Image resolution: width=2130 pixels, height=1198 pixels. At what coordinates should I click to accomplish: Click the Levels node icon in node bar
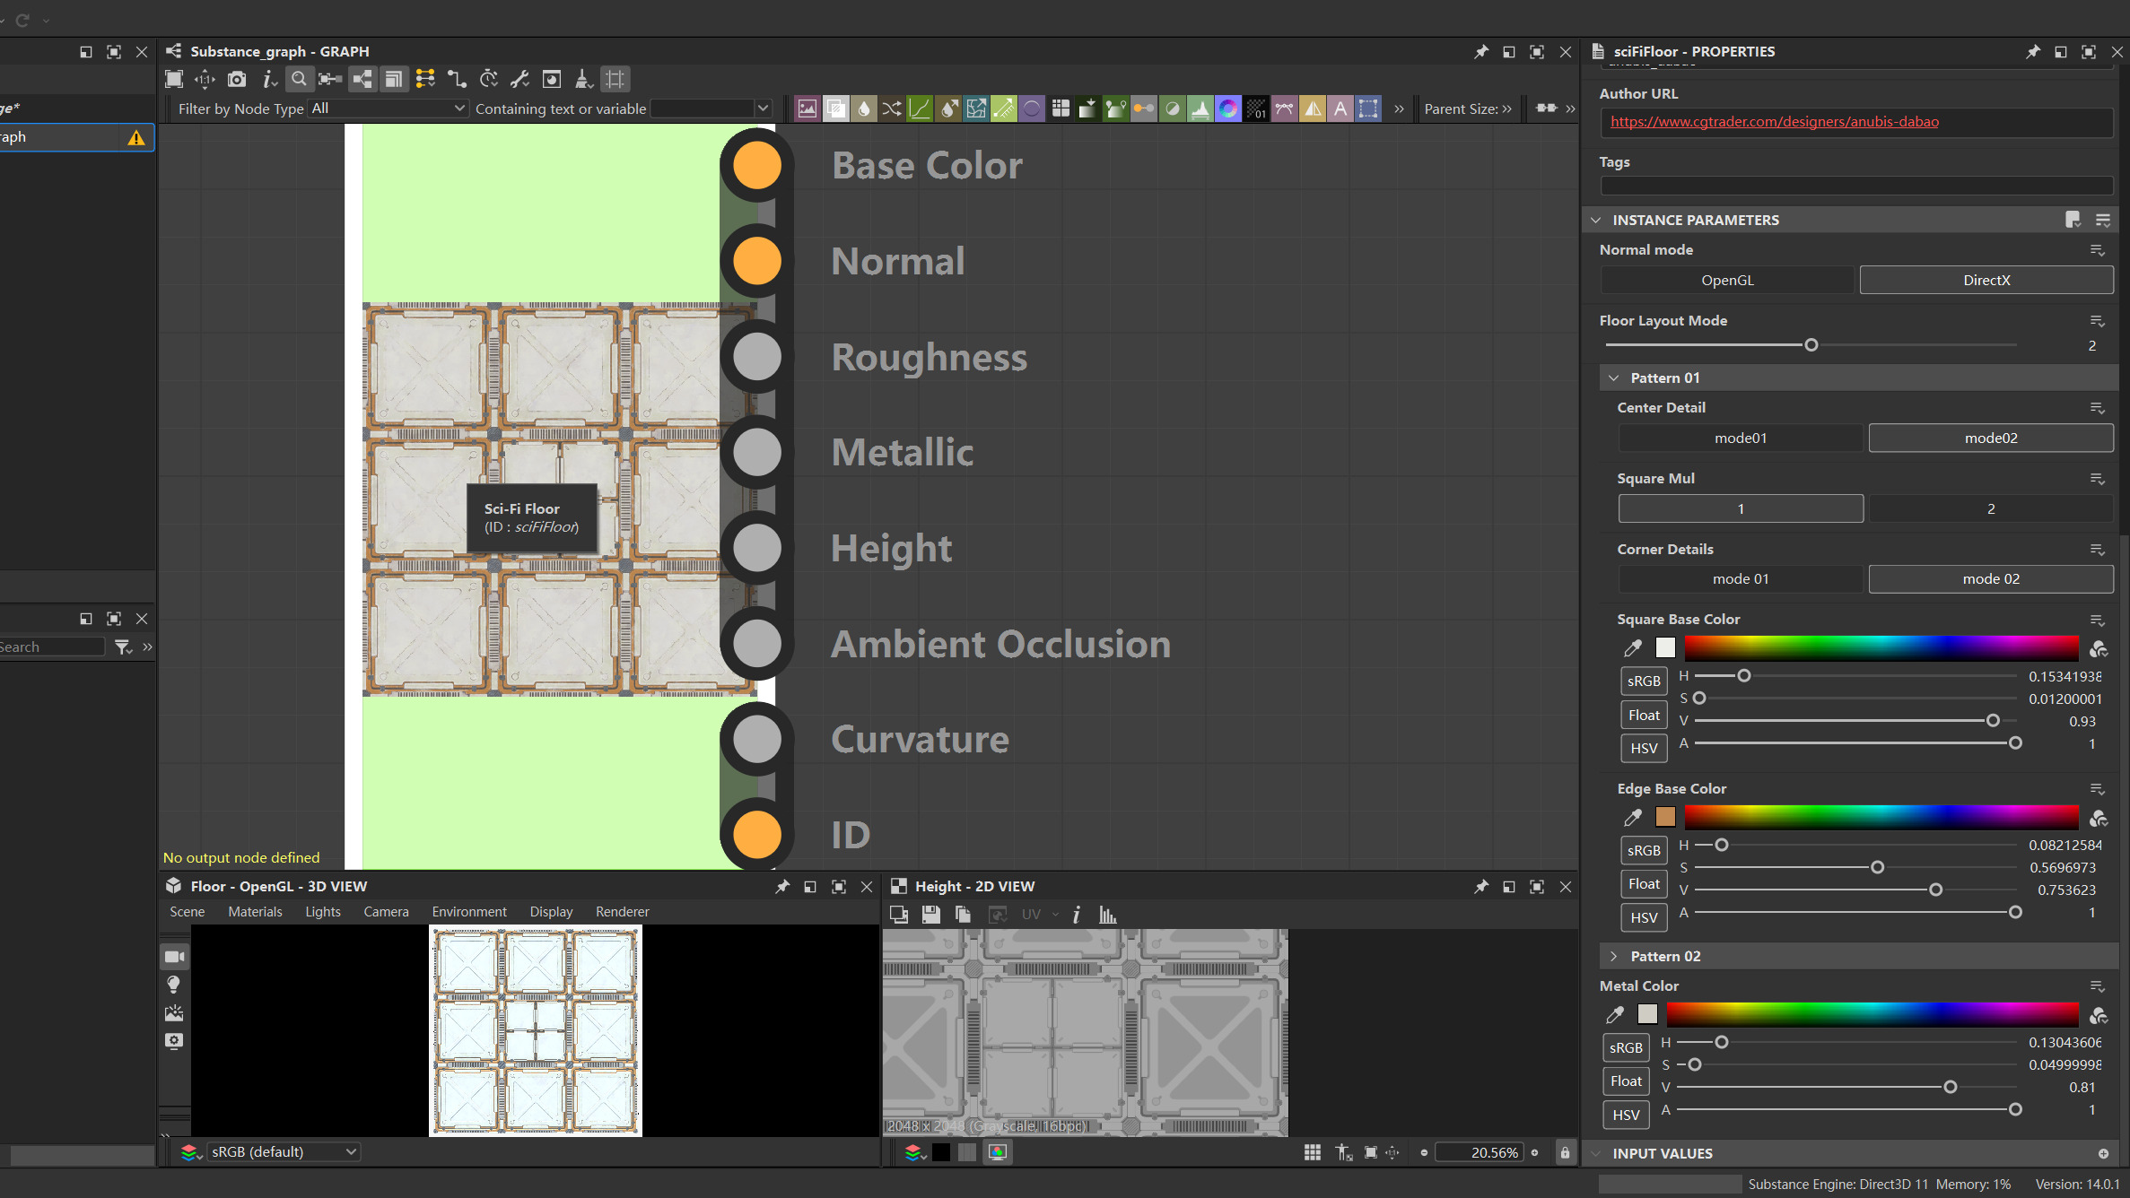[x=1200, y=109]
